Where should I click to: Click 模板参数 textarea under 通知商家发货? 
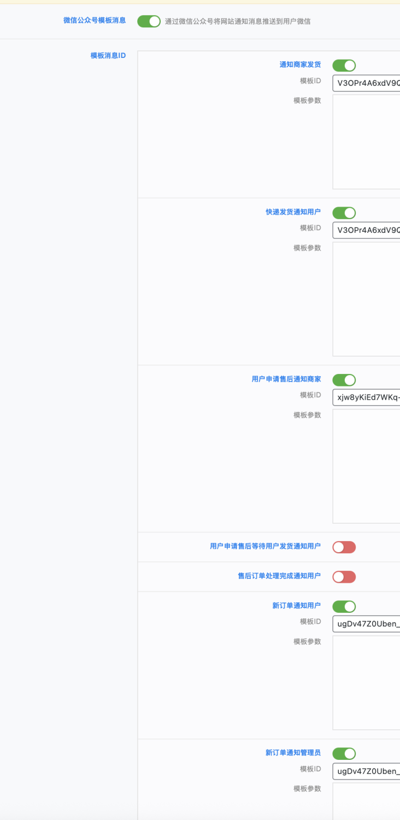pos(366,142)
